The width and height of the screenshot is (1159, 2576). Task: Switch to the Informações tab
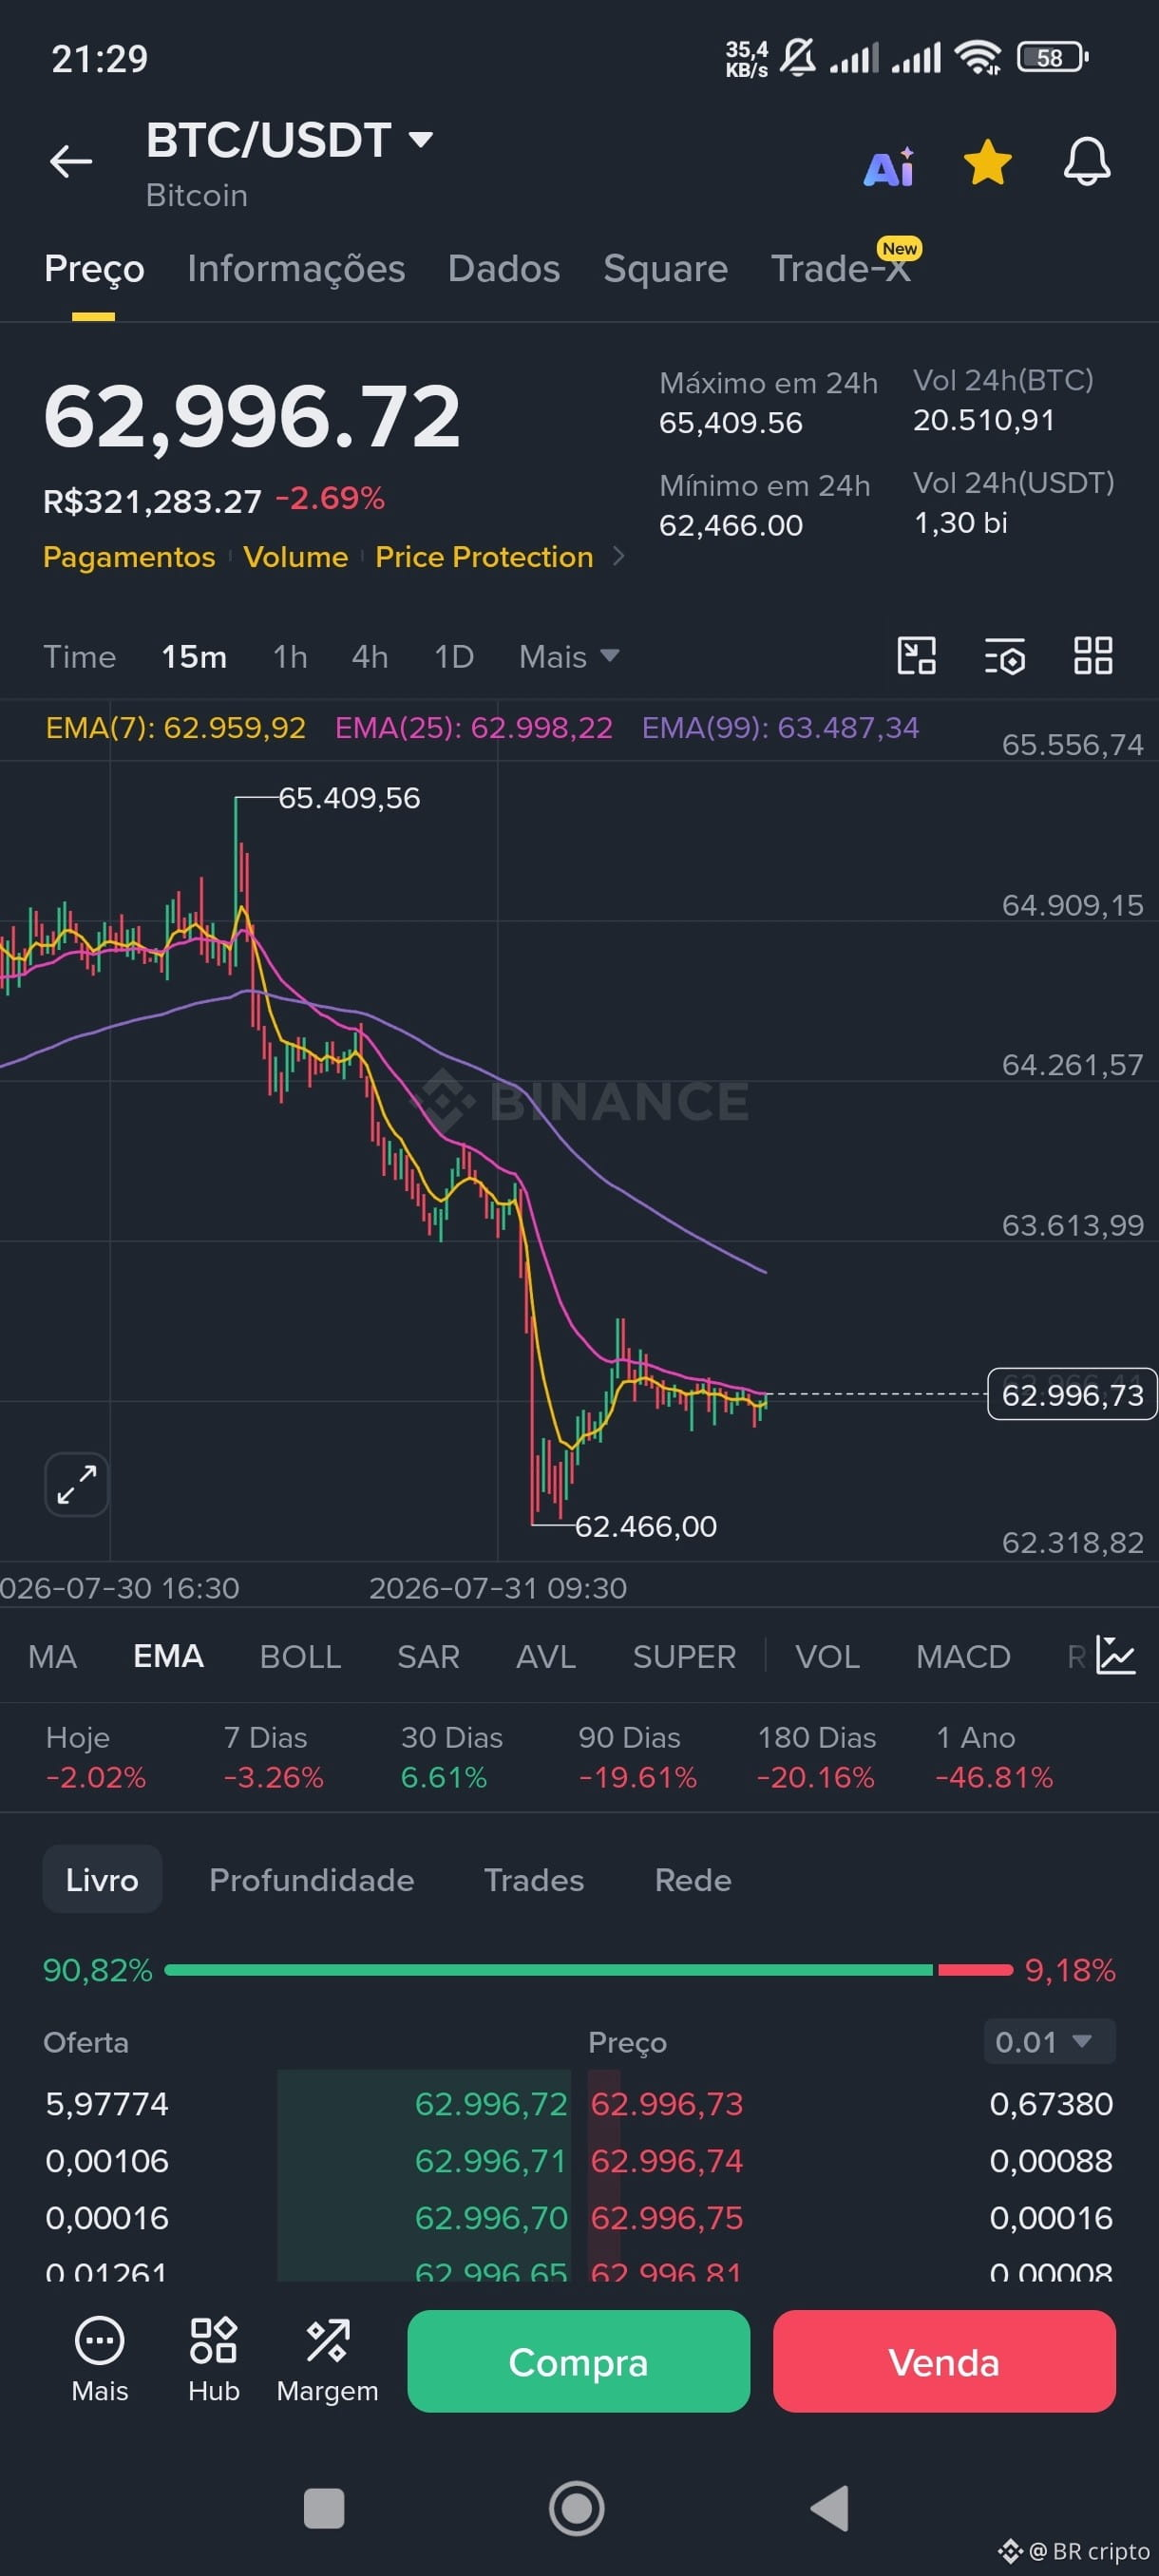point(296,268)
